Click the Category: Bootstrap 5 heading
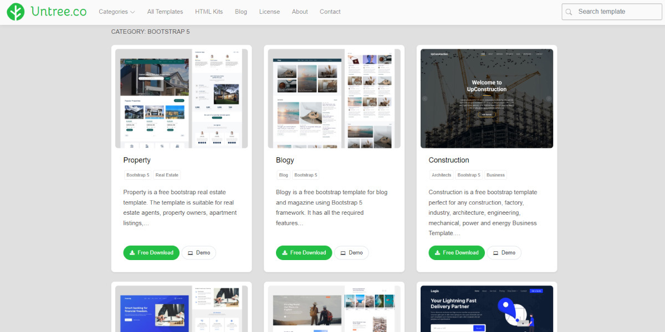This screenshot has width=665, height=332. click(150, 32)
